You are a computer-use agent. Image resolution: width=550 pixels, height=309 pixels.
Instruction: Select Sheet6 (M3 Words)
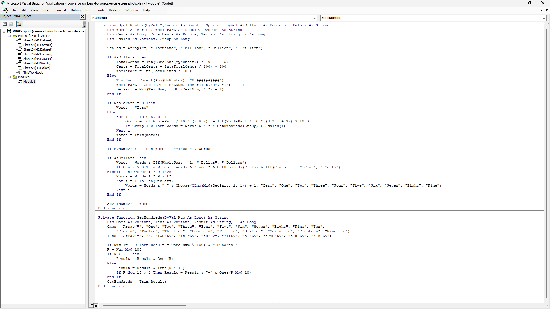pyautogui.click(x=37, y=63)
